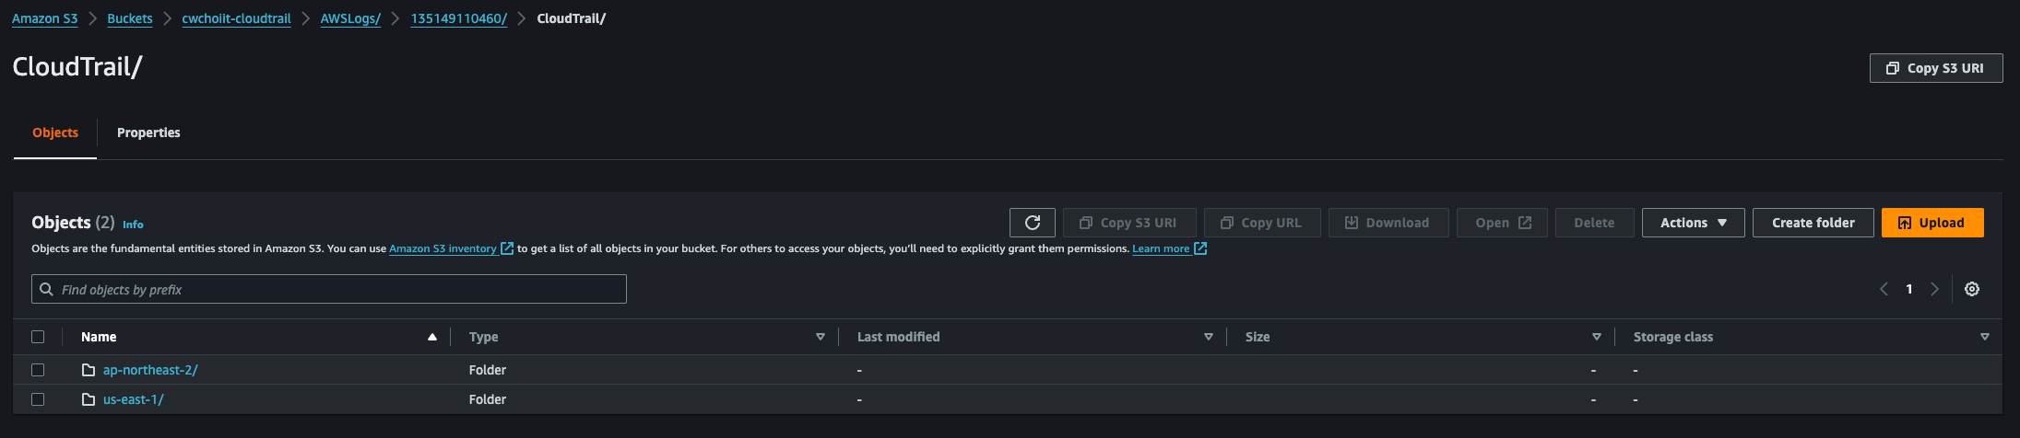
Task: Click the Name column header
Action: tap(99, 337)
